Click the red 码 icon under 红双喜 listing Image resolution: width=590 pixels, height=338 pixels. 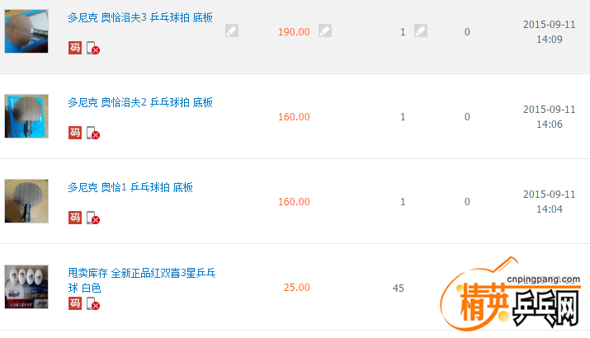tap(74, 303)
